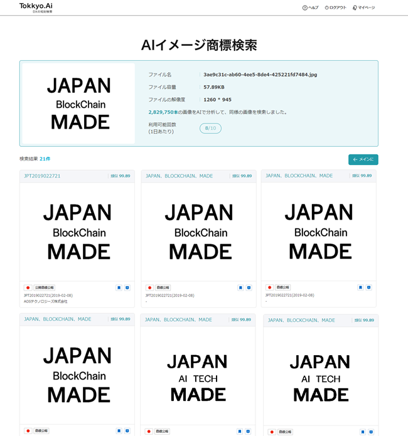Open the uploaded JAPAN BlockChain MADE query image
The height and width of the screenshot is (436, 408).
click(78, 104)
